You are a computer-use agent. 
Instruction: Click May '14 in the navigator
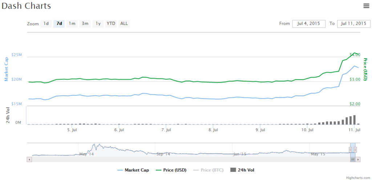coord(86,154)
